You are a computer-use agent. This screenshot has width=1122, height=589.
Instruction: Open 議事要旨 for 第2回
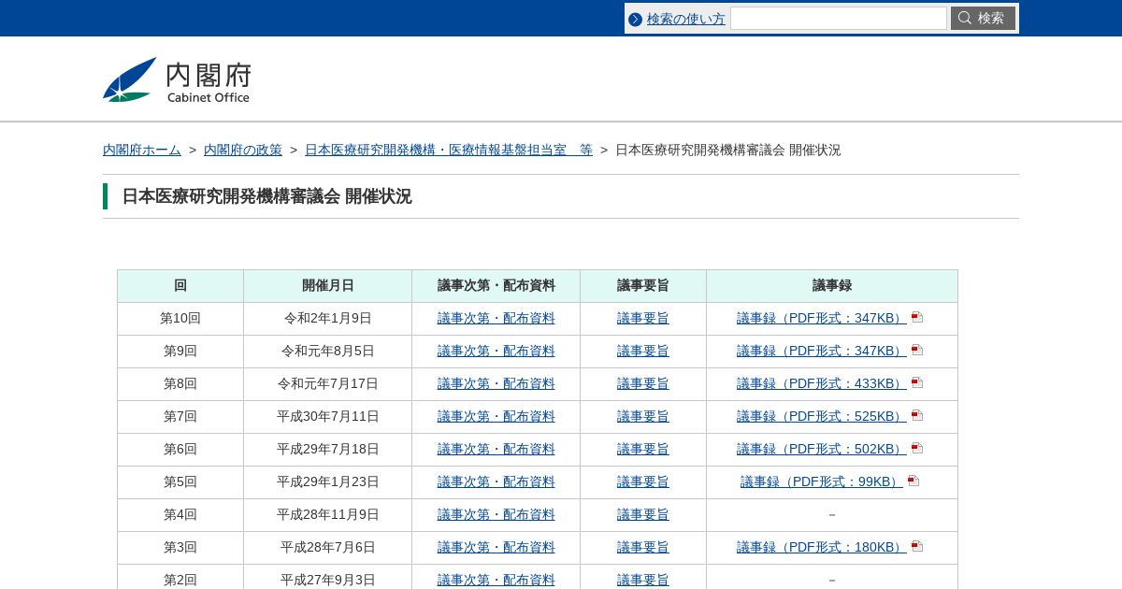point(643,580)
